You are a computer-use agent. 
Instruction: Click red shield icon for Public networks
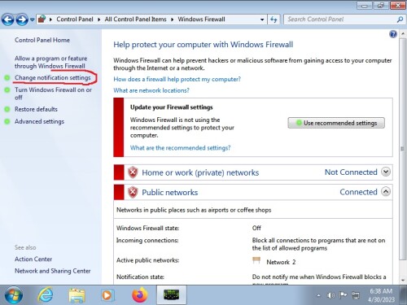click(x=133, y=192)
